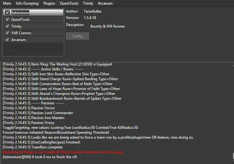This screenshot has width=234, height=164.
Task: Toggle the Adventurer plugin checkbox
Action: click(x=7, y=13)
